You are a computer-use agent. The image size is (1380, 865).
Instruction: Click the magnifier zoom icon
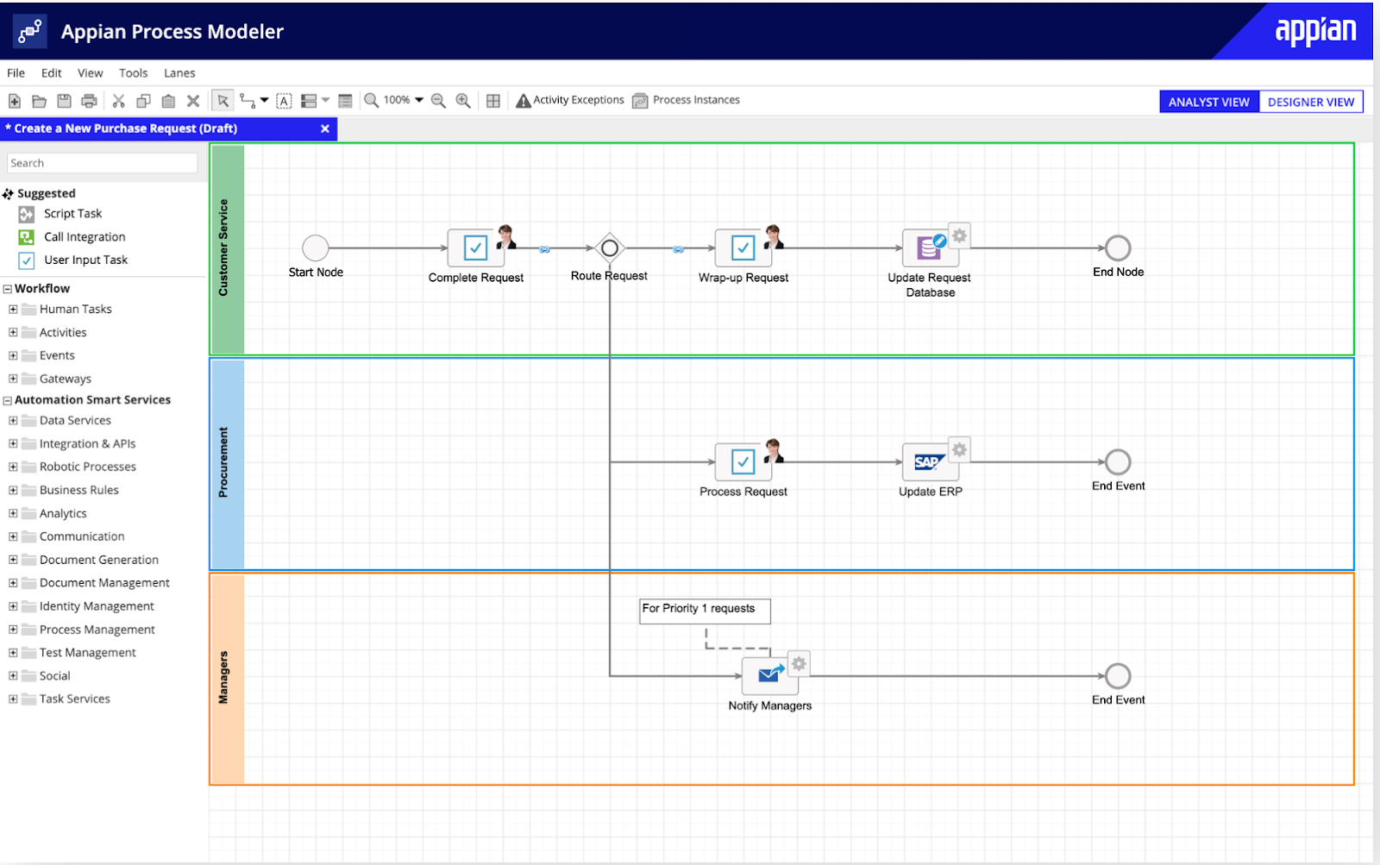(371, 100)
